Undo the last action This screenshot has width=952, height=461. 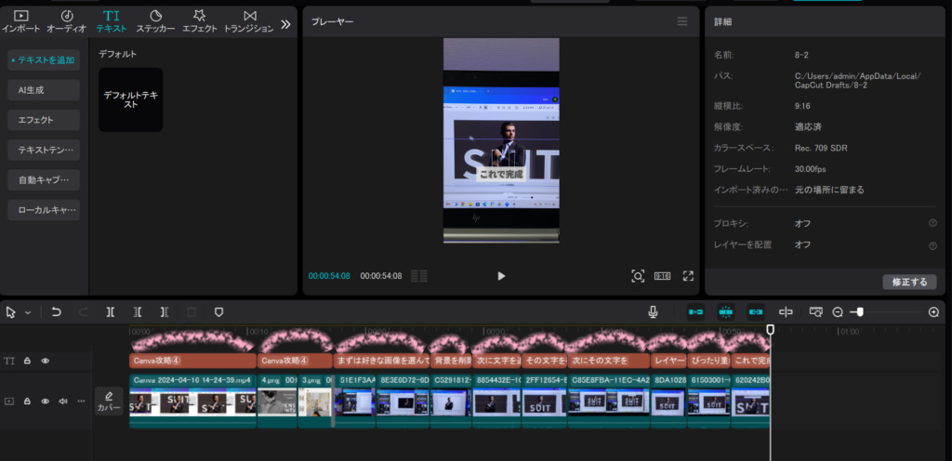point(57,312)
